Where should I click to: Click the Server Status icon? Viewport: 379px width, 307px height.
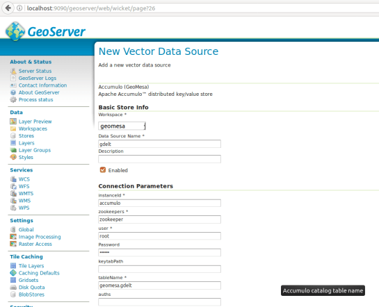tap(13, 71)
